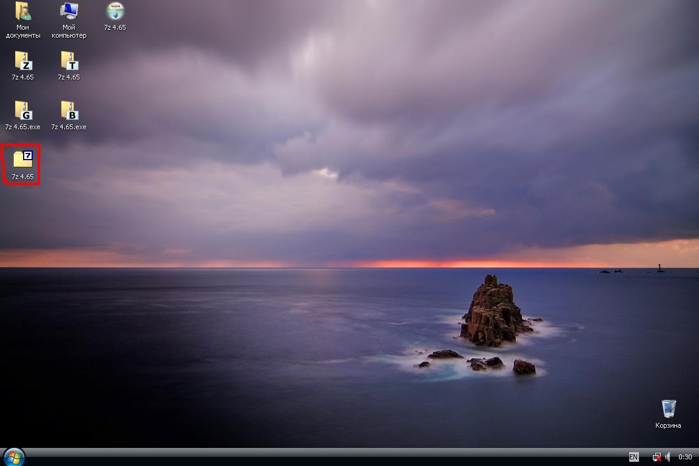Open the Windows Start menu orb
The image size is (699, 466).
coord(13,457)
